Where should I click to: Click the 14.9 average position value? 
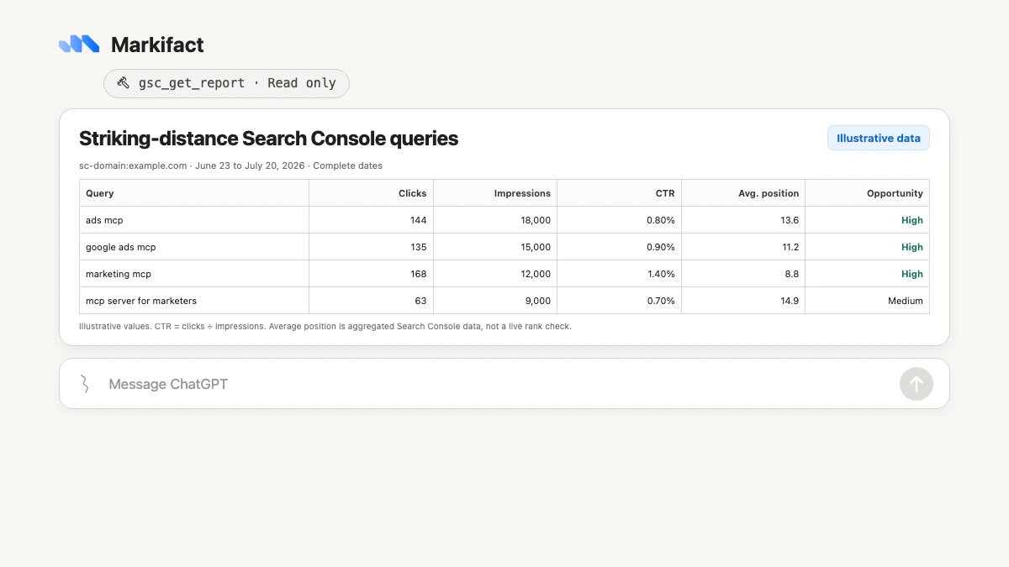[x=790, y=301]
